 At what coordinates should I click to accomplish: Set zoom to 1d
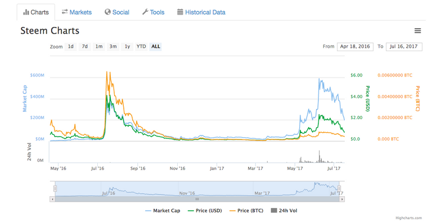[71, 47]
